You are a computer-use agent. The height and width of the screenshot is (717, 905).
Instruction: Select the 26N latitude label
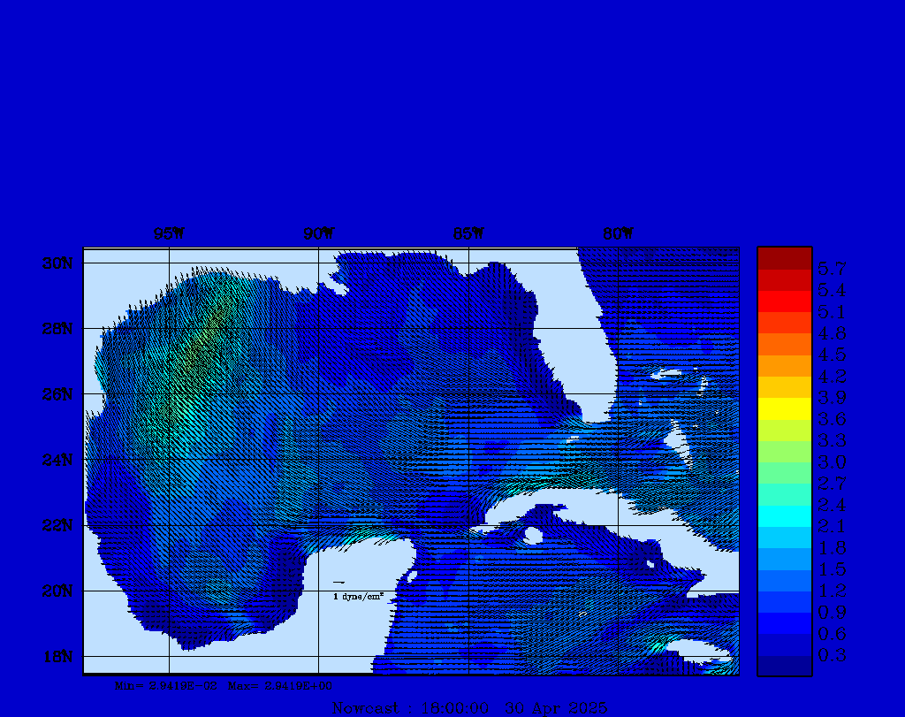pos(57,394)
